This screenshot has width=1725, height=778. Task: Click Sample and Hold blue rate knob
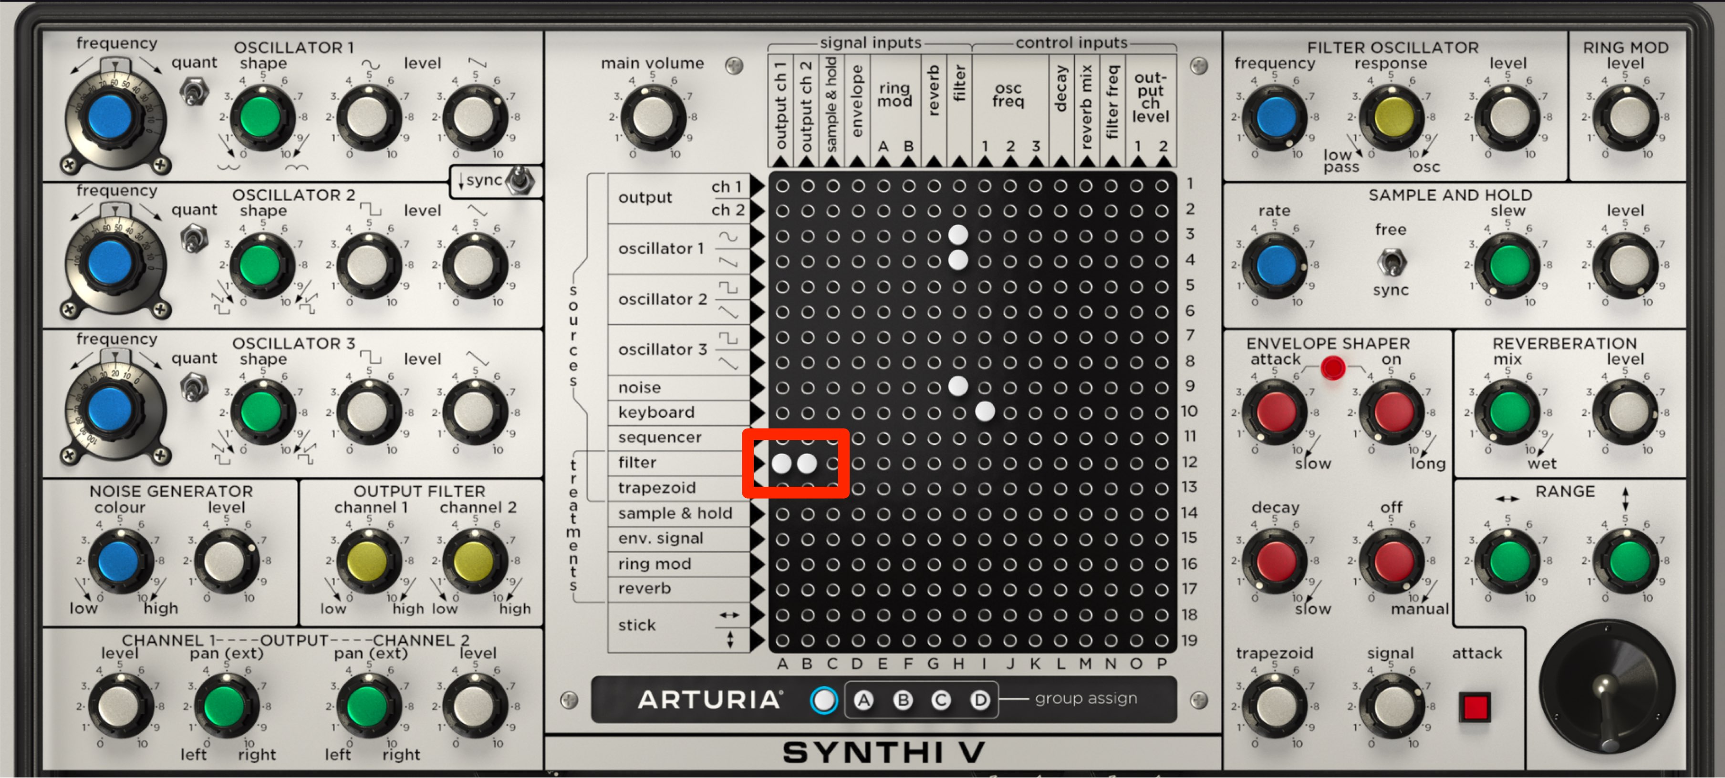pyautogui.click(x=1274, y=265)
